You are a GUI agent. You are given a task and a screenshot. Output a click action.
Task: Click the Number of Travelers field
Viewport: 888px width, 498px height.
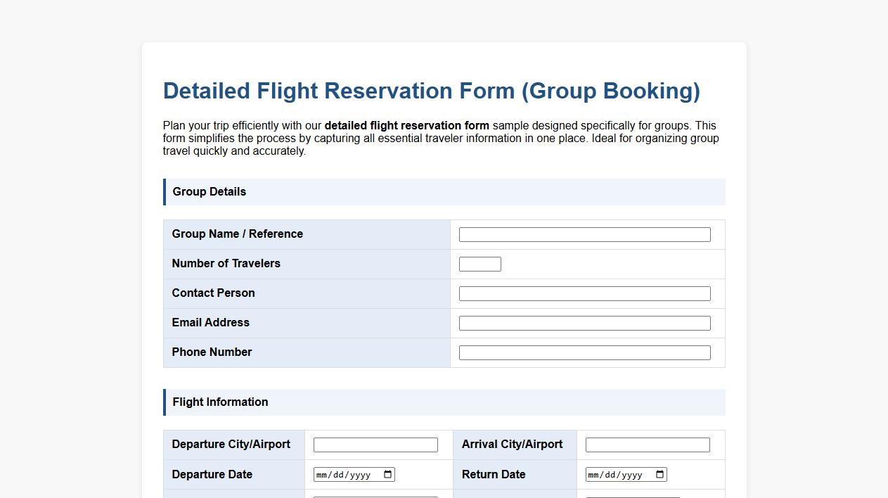click(x=480, y=263)
